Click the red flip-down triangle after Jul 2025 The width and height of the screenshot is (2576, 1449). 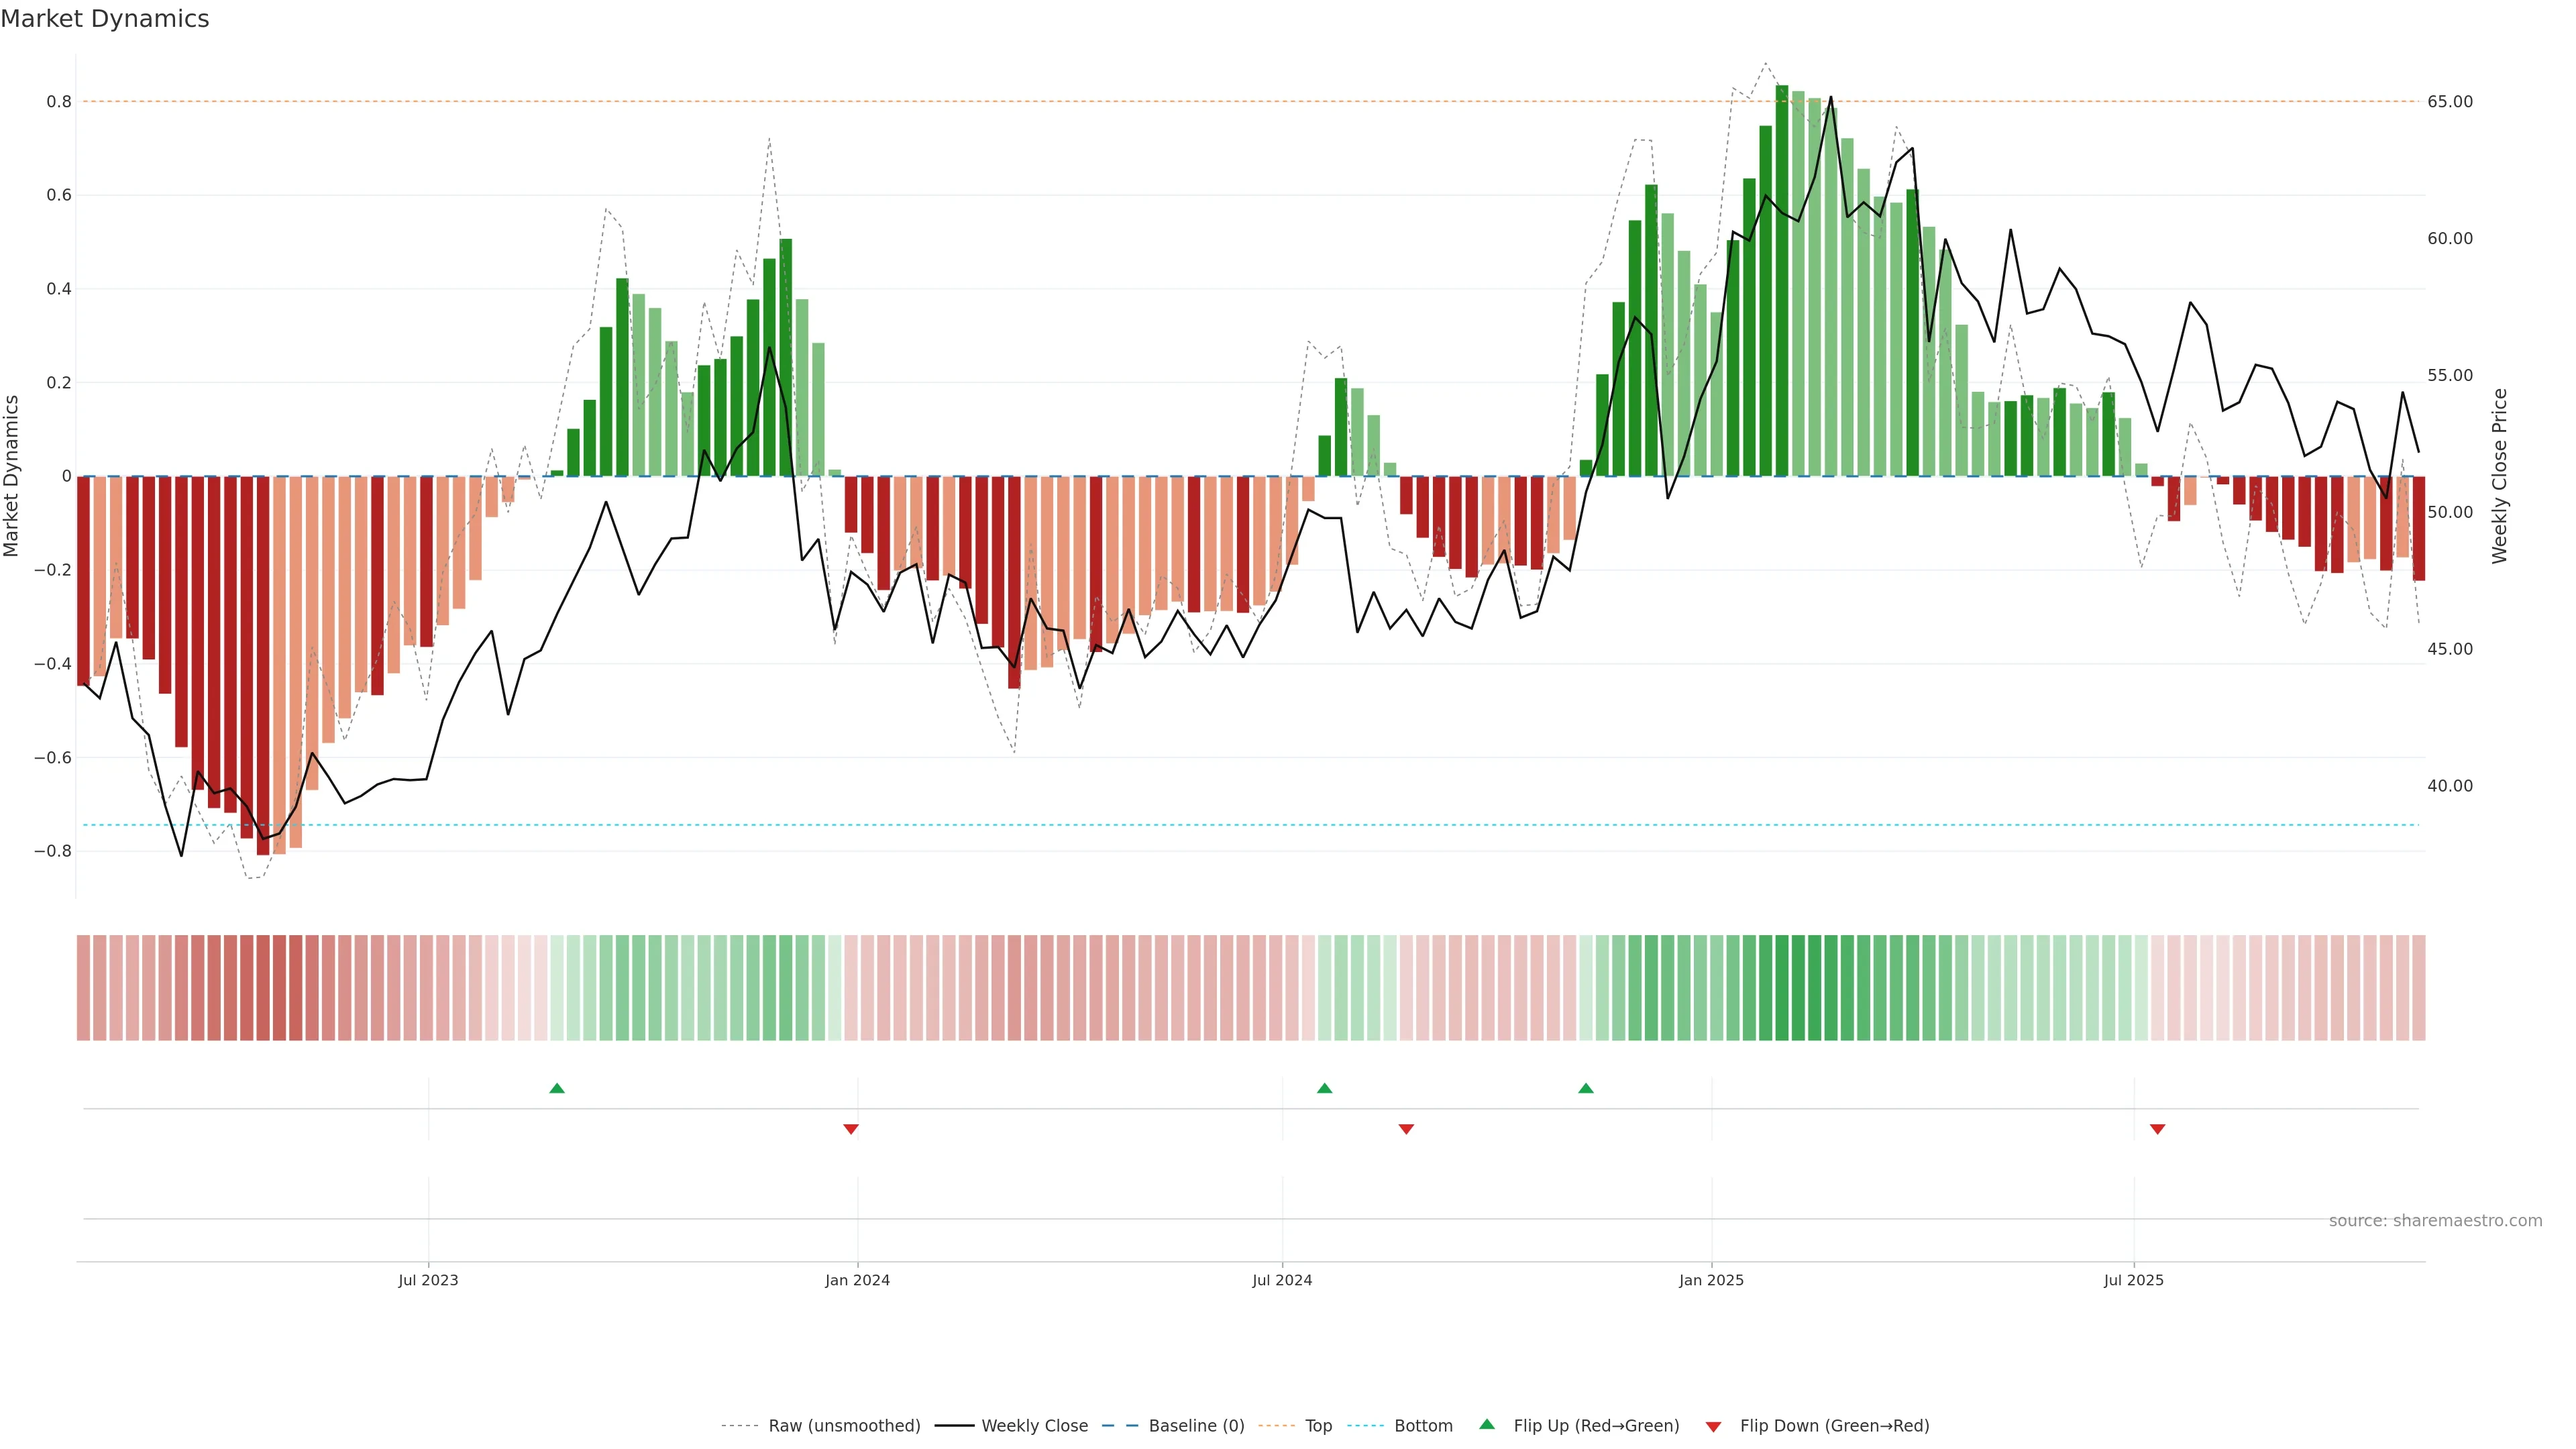pos(2157,1129)
